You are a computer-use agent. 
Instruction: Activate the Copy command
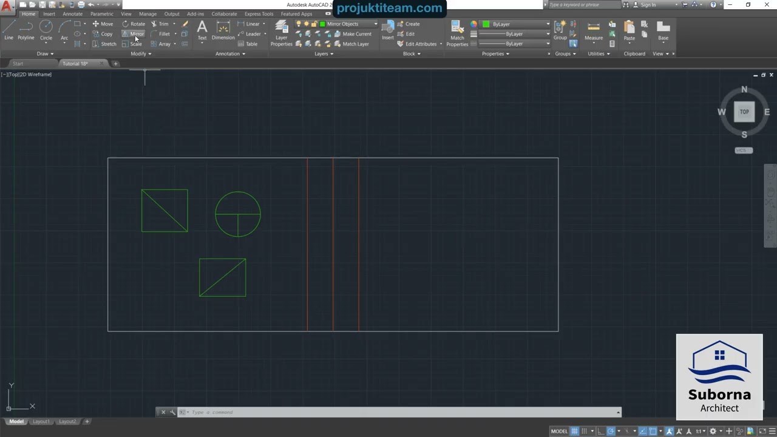tap(103, 34)
